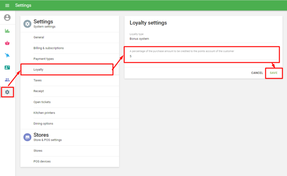Open Dining options settings
The height and width of the screenshot is (176, 287).
(43, 123)
